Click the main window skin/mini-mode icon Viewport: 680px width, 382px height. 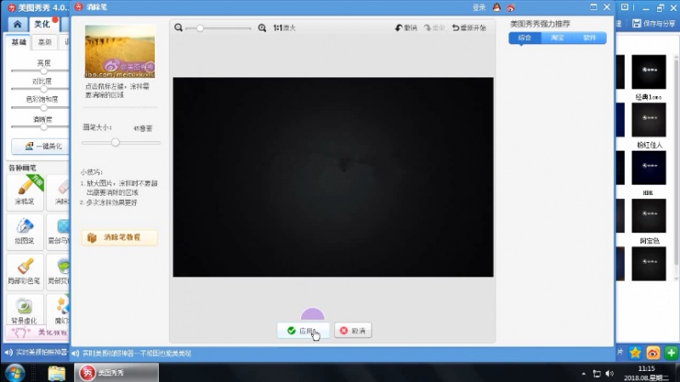(x=625, y=8)
